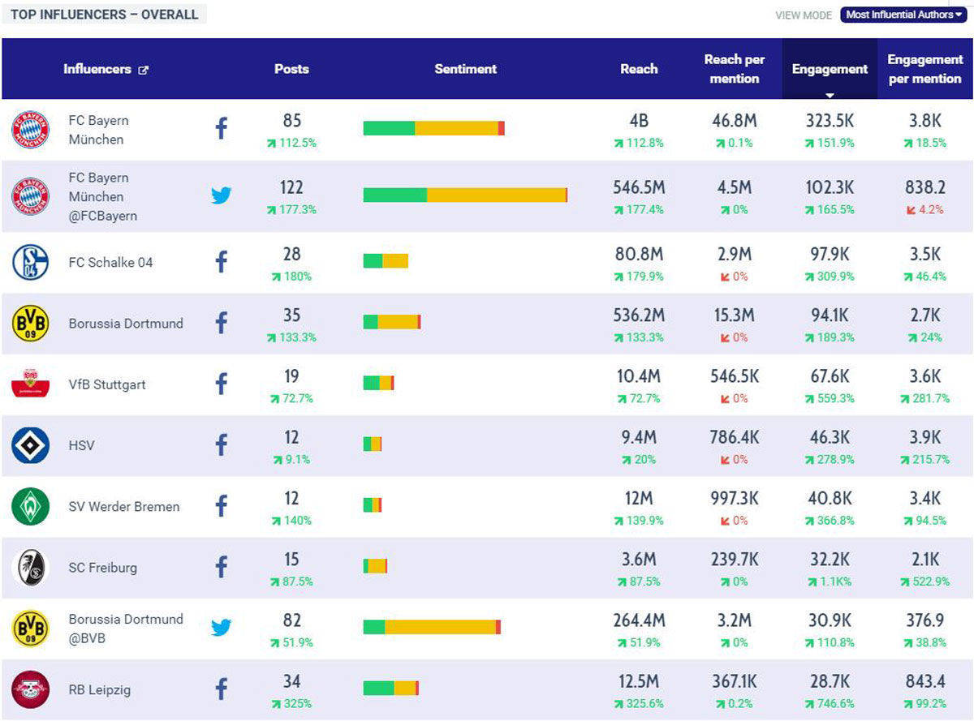Click Facebook icon in FC Schalke 04 row
Image resolution: width=974 pixels, height=721 pixels.
(x=221, y=261)
